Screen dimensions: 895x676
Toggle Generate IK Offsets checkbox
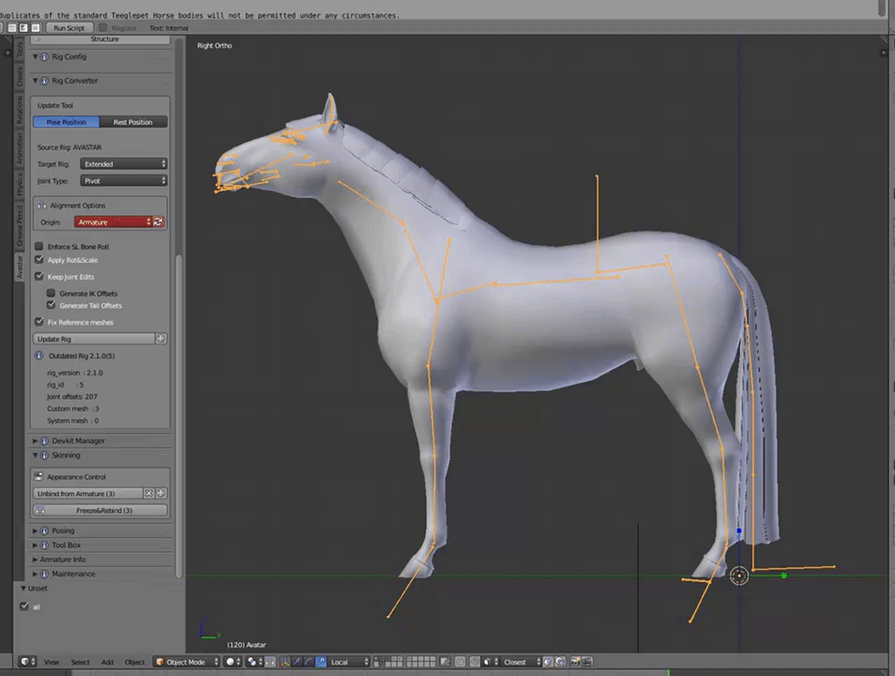(x=52, y=294)
